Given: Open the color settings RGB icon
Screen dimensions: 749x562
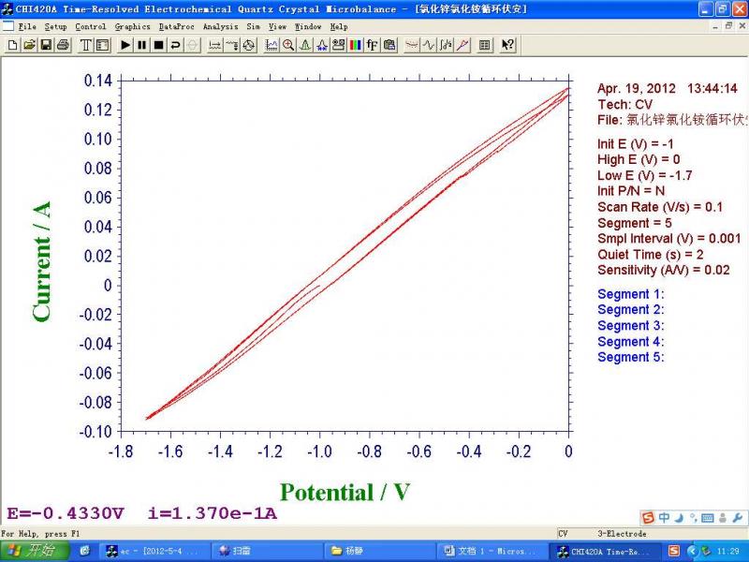Looking at the screenshot, I should point(356,45).
